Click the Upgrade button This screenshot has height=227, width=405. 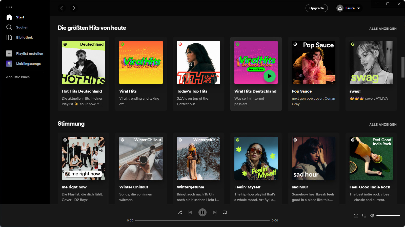316,8
